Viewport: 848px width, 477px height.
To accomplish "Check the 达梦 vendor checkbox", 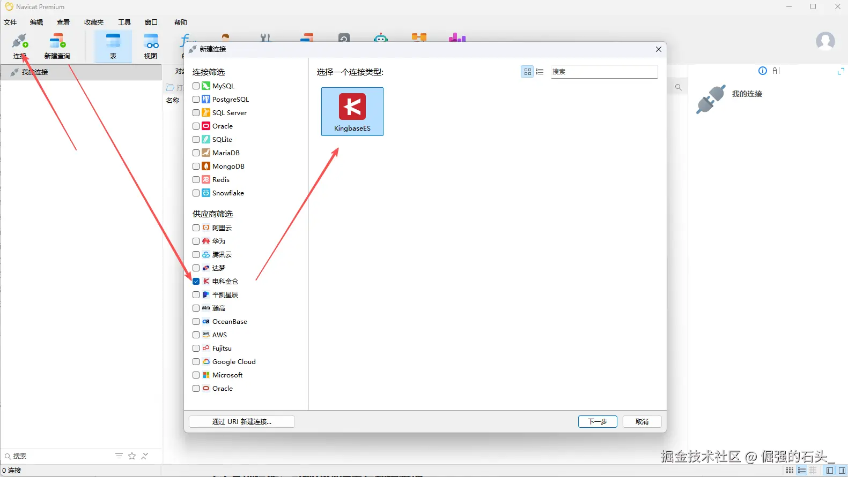I will coord(196,268).
